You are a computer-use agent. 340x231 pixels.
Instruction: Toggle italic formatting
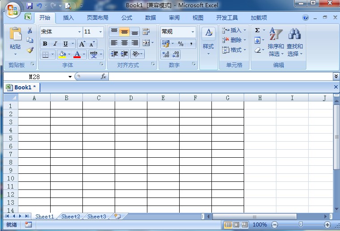(55, 44)
